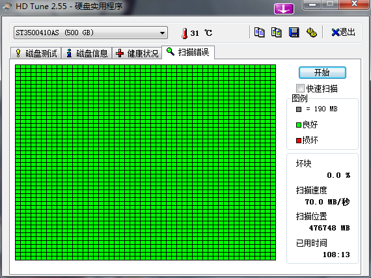Copy screenshot to clipboard icon
This screenshot has height=278, width=371.
(277, 33)
